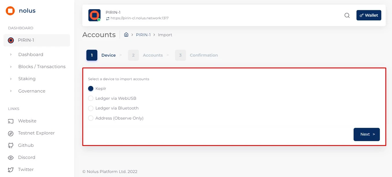392x177 pixels.
Task: Click the Website link icon
Action: [x=11, y=121]
